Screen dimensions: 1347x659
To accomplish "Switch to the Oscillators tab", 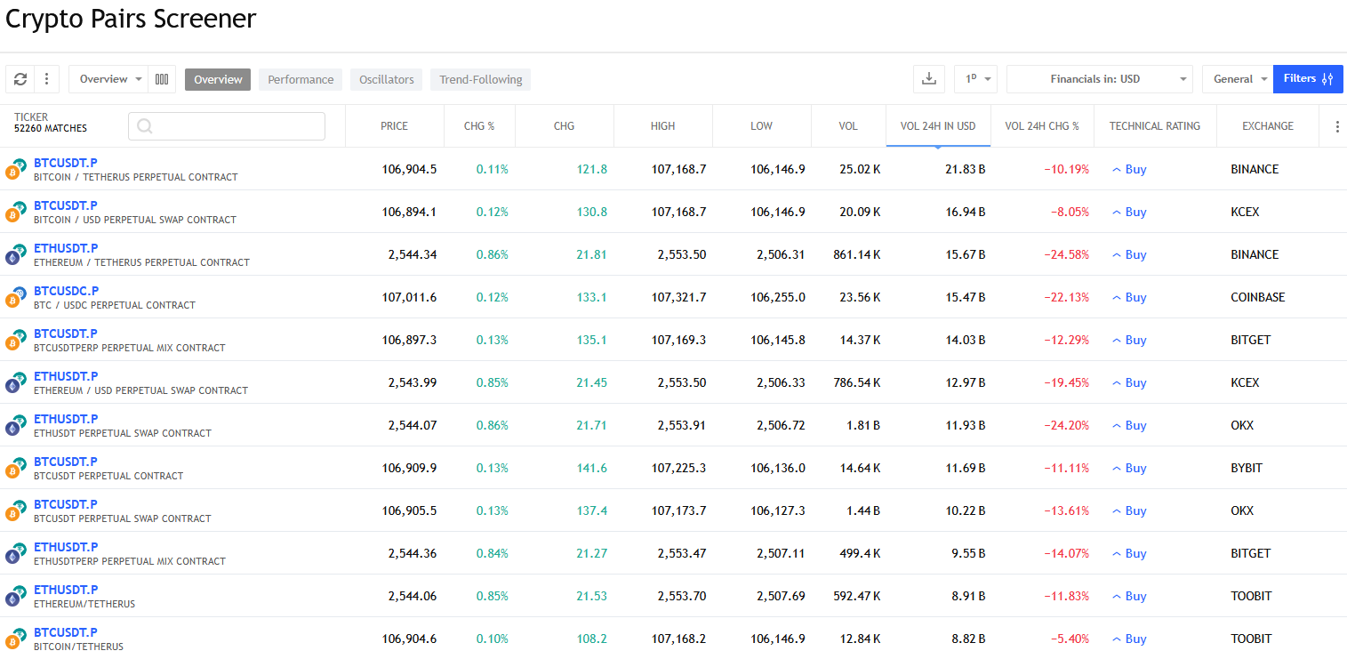I will tap(387, 79).
